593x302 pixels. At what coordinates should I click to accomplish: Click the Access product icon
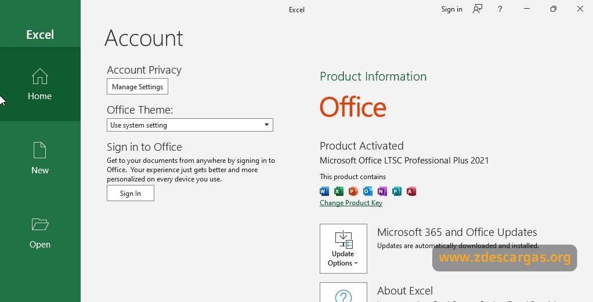(x=411, y=191)
